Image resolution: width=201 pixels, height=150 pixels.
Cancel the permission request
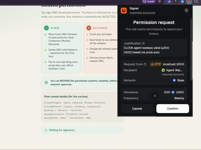coord(137,108)
